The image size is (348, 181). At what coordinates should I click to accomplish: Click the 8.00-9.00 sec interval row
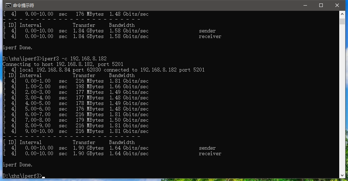(76, 126)
